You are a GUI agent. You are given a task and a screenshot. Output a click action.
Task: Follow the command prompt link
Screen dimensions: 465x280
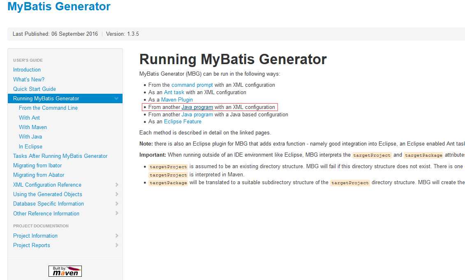[x=192, y=85]
